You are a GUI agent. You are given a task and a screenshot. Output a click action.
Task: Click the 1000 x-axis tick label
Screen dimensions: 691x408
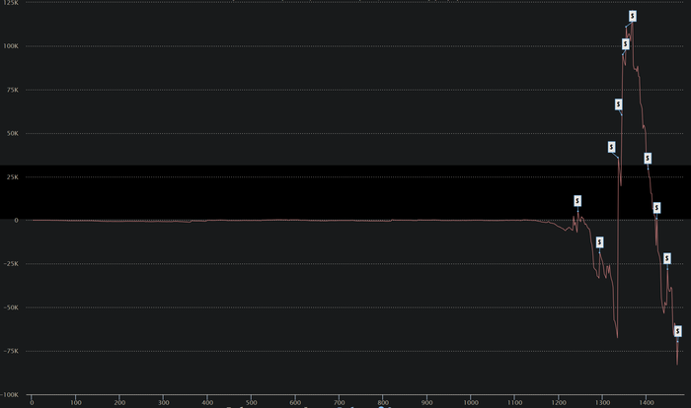471,402
